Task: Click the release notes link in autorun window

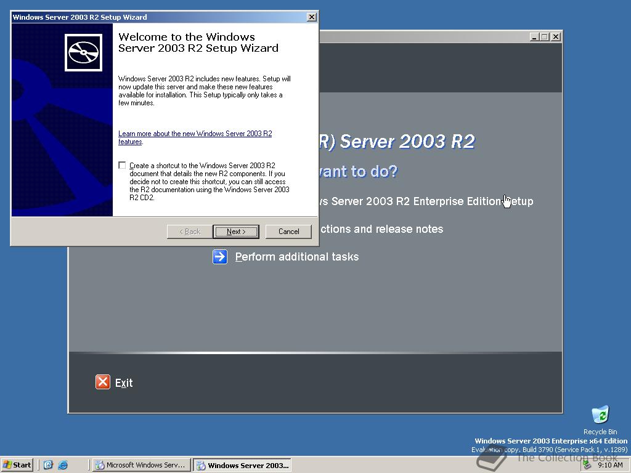Action: coord(381,229)
